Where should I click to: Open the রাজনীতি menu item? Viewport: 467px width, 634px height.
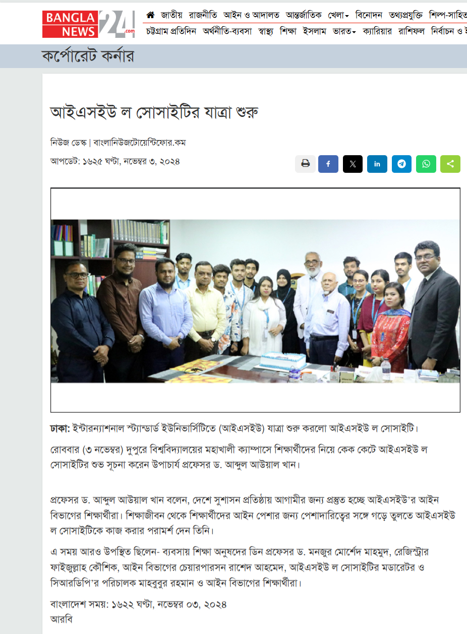(203, 15)
